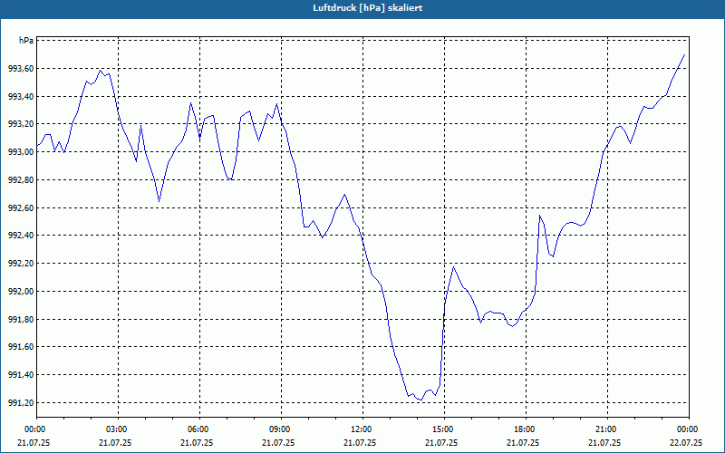Image resolution: width=725 pixels, height=453 pixels.
Task: Click the 06:00 time label
Action: point(199,429)
